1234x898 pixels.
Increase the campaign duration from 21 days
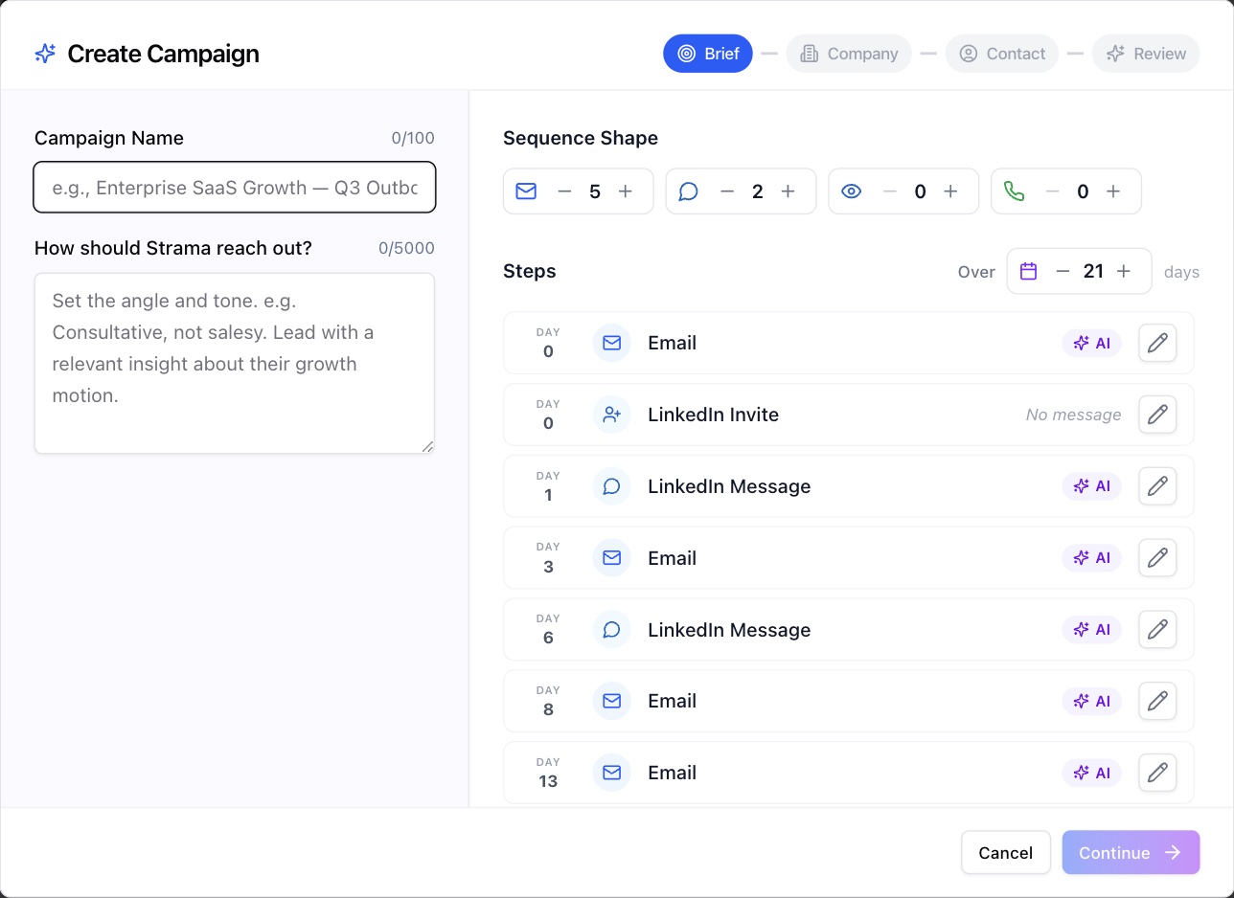(1124, 271)
